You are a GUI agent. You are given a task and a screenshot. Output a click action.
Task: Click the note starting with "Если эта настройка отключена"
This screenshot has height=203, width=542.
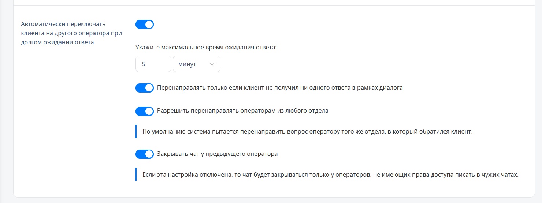(330, 174)
